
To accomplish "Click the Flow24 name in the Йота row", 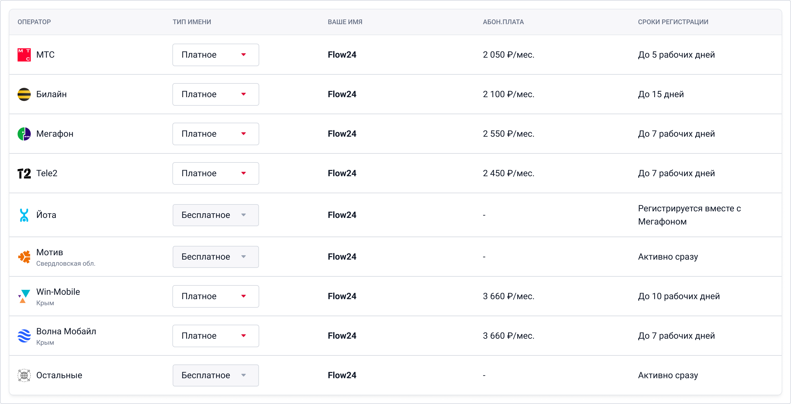I will tap(342, 215).
